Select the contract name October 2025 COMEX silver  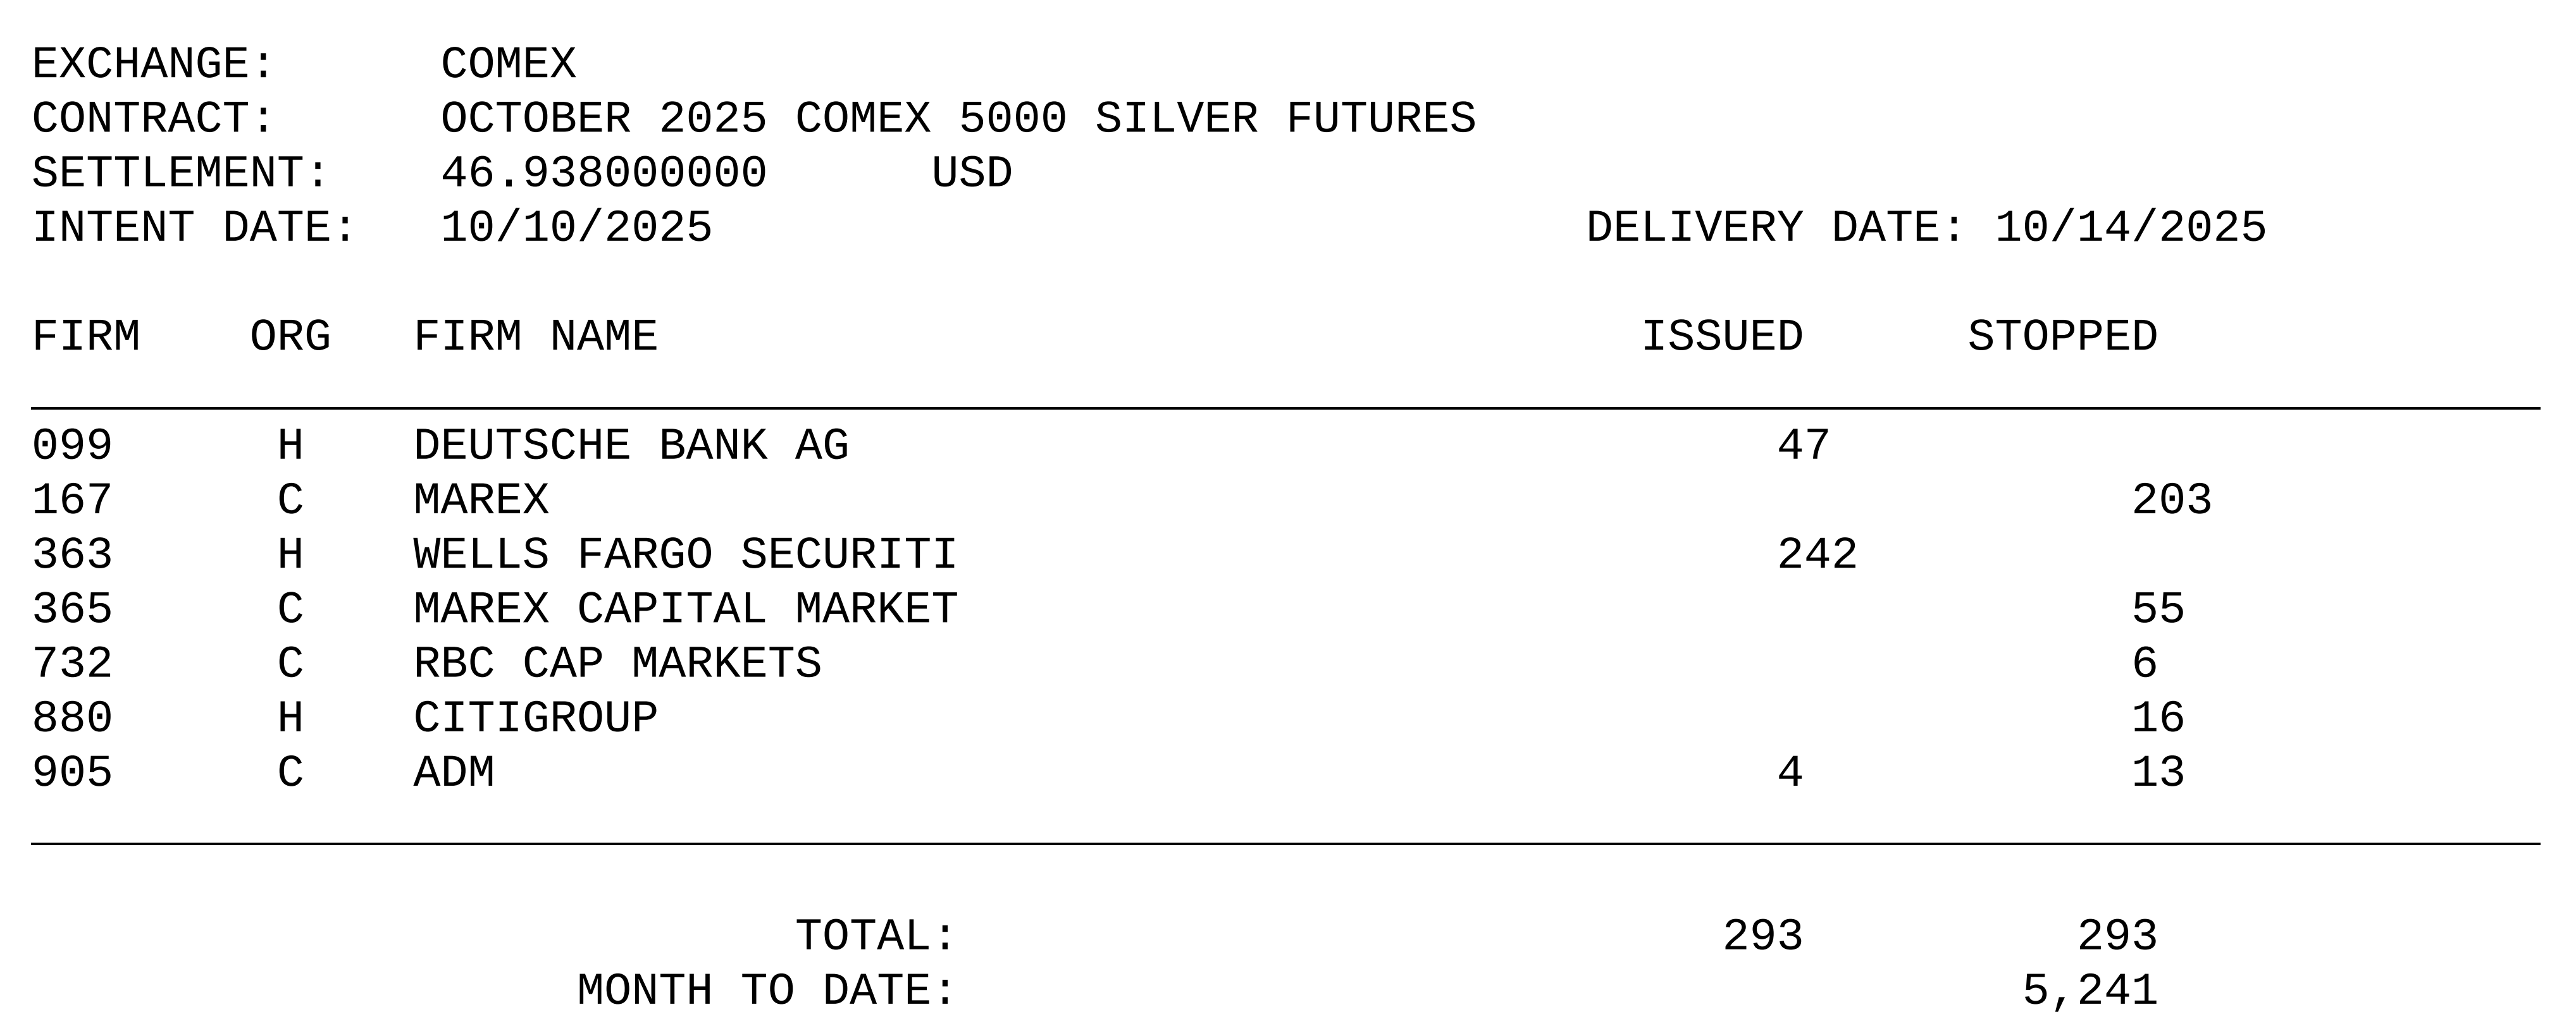(957, 119)
